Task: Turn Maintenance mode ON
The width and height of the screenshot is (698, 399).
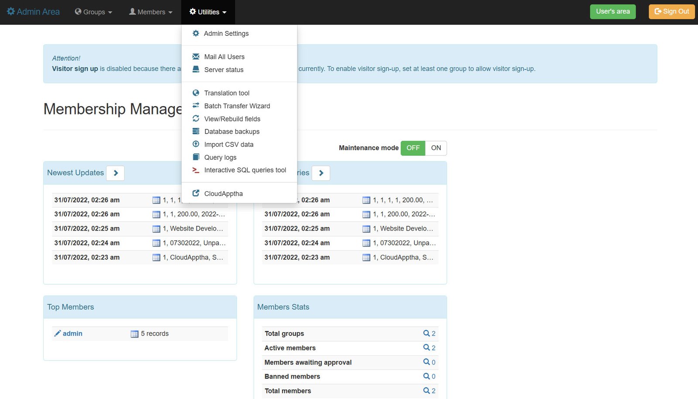Action: (x=436, y=148)
